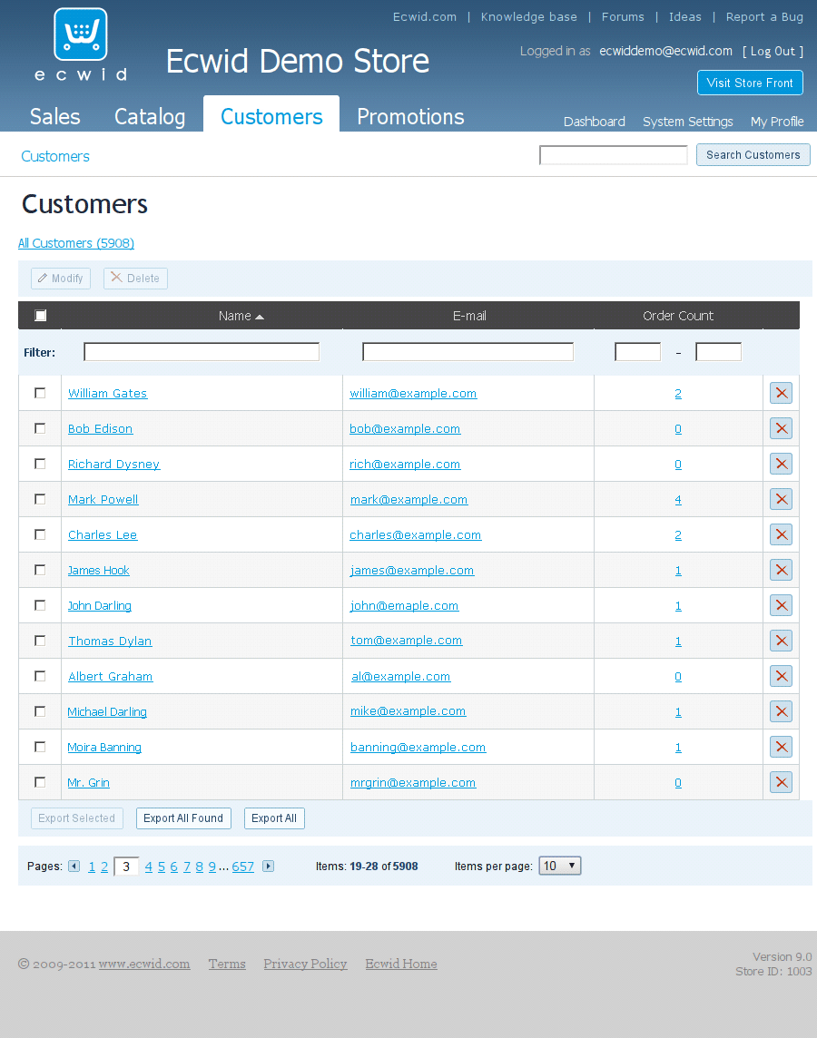Open mark@example.com email link
Viewport: 817px width, 1038px height.
[408, 500]
